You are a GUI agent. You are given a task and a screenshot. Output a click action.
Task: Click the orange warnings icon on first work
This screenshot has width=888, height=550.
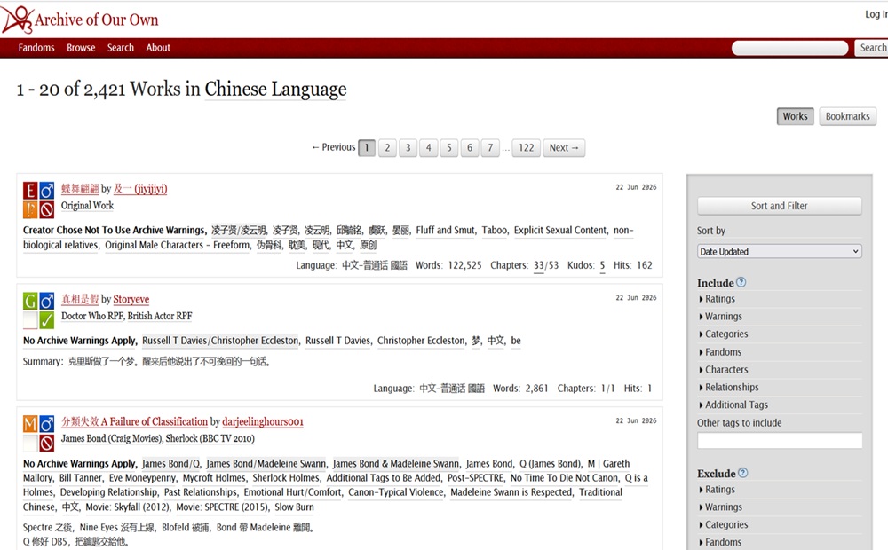pyautogui.click(x=30, y=209)
